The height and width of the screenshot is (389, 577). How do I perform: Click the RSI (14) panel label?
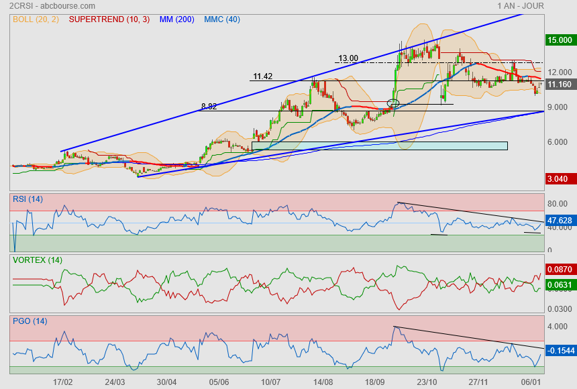(x=28, y=199)
